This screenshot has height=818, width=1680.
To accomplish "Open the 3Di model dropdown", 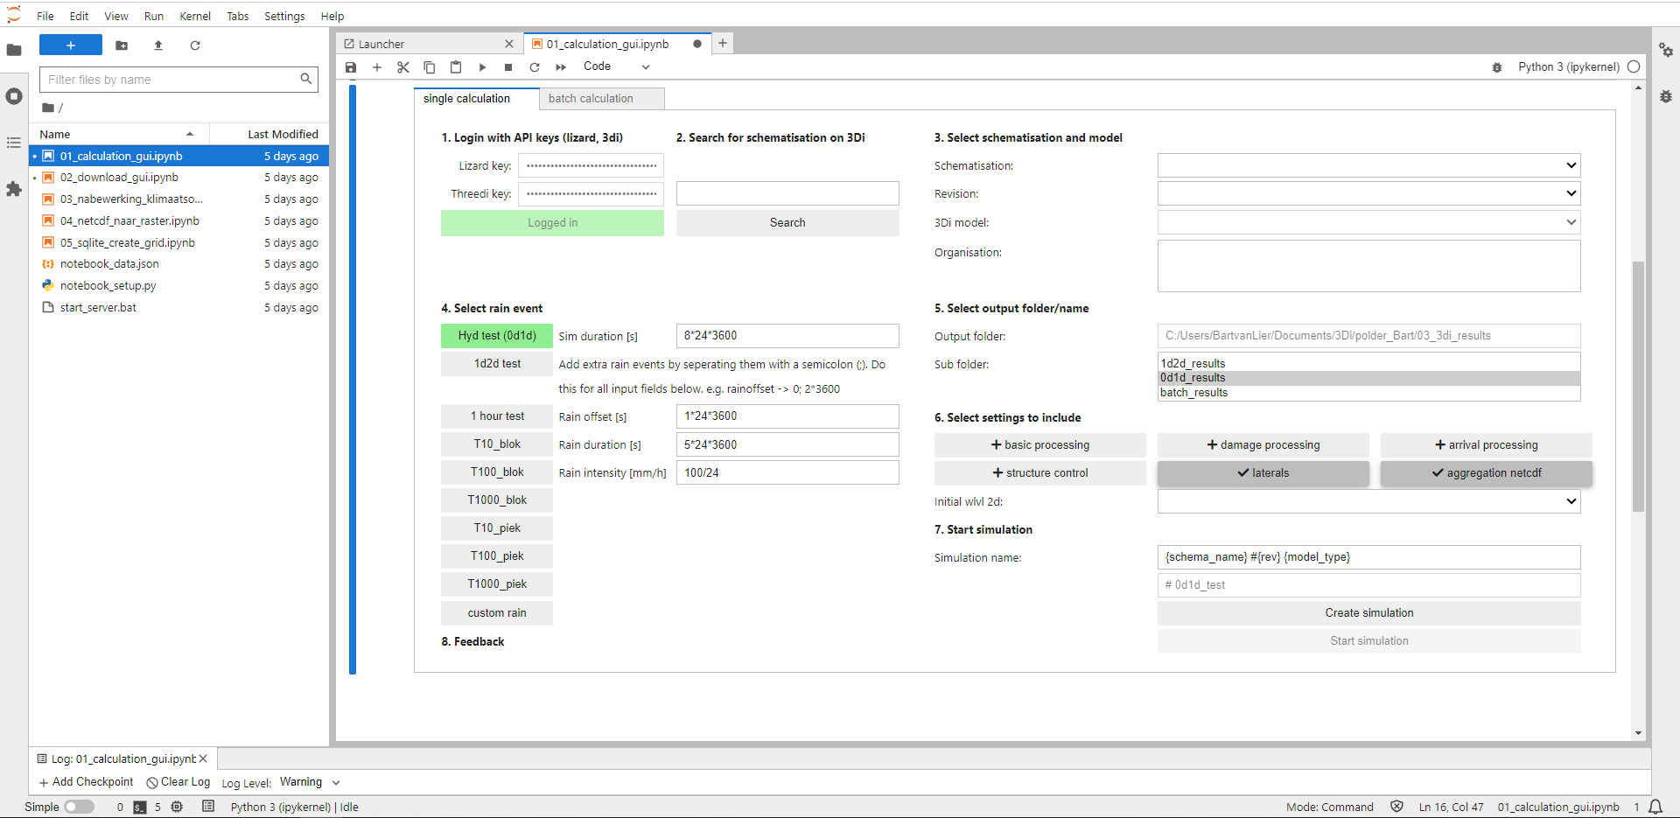I will pos(1368,222).
